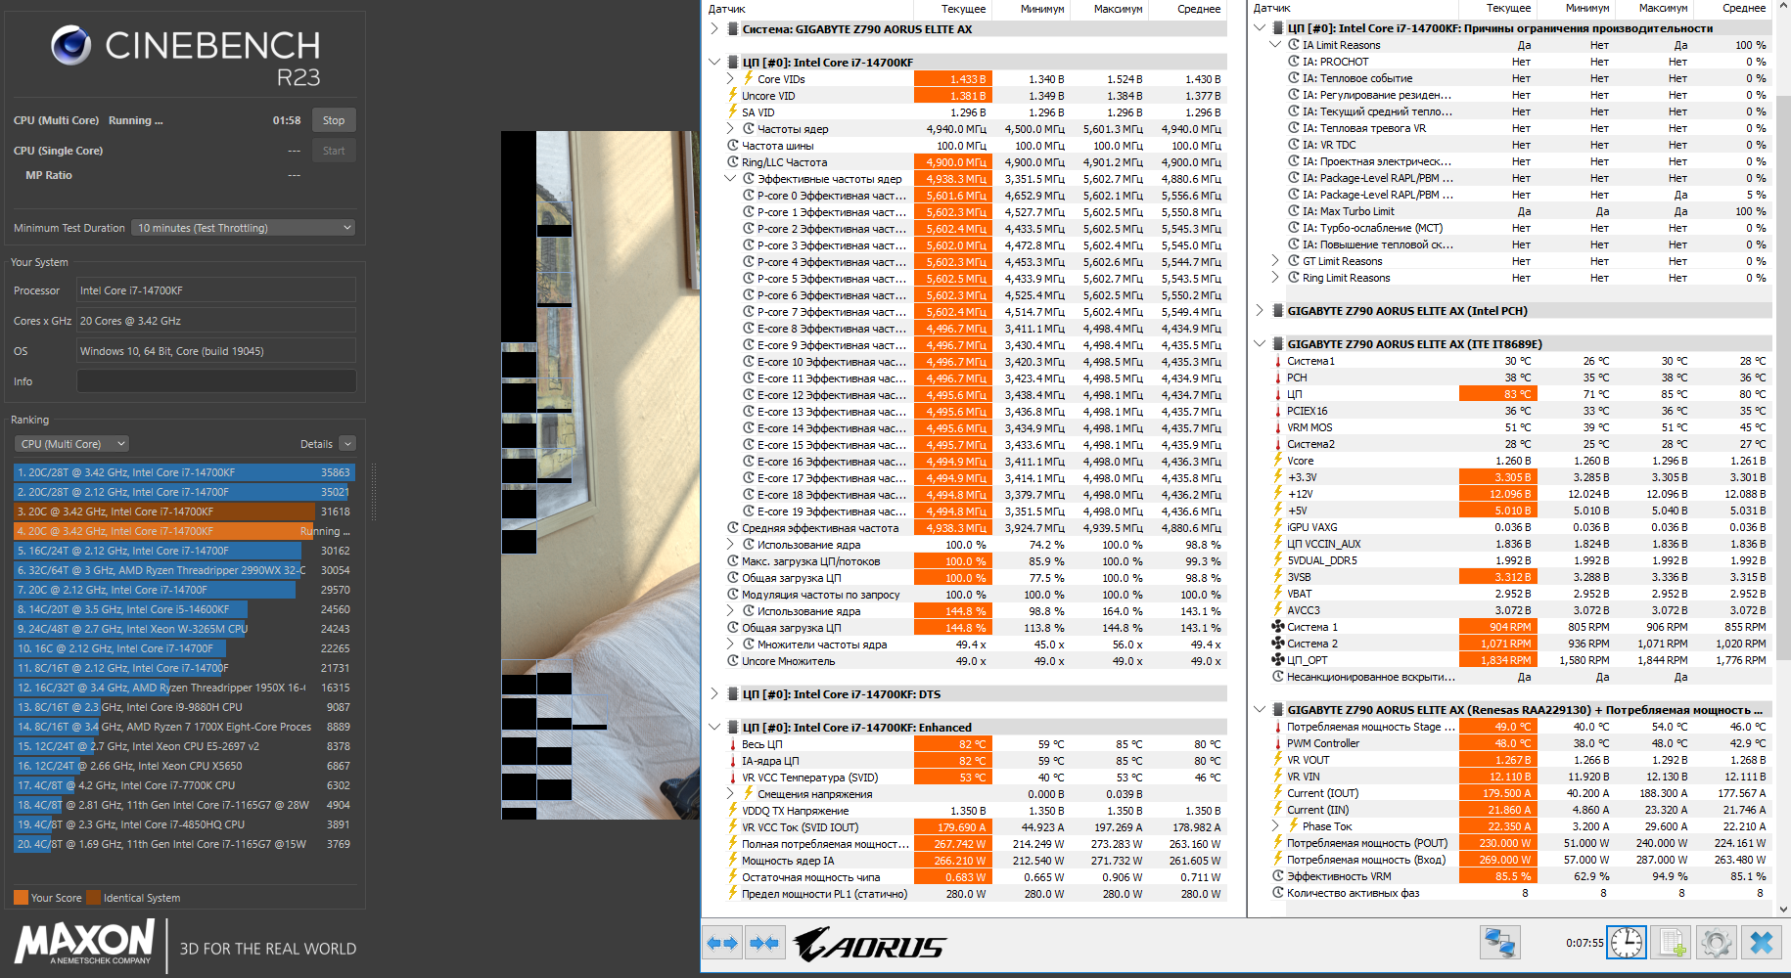Collapse the Эффективные частоты ядер tree
The image size is (1791, 978).
click(x=730, y=179)
